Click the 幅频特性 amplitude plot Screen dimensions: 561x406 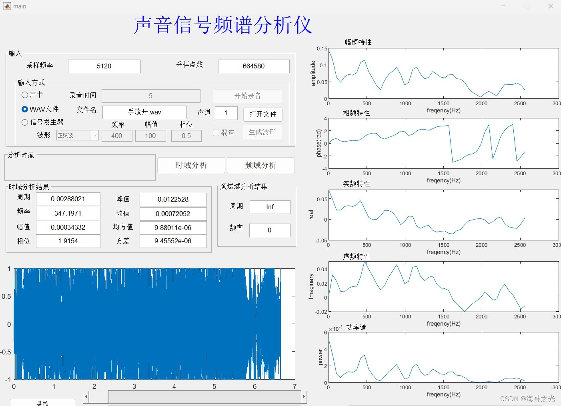[443, 74]
